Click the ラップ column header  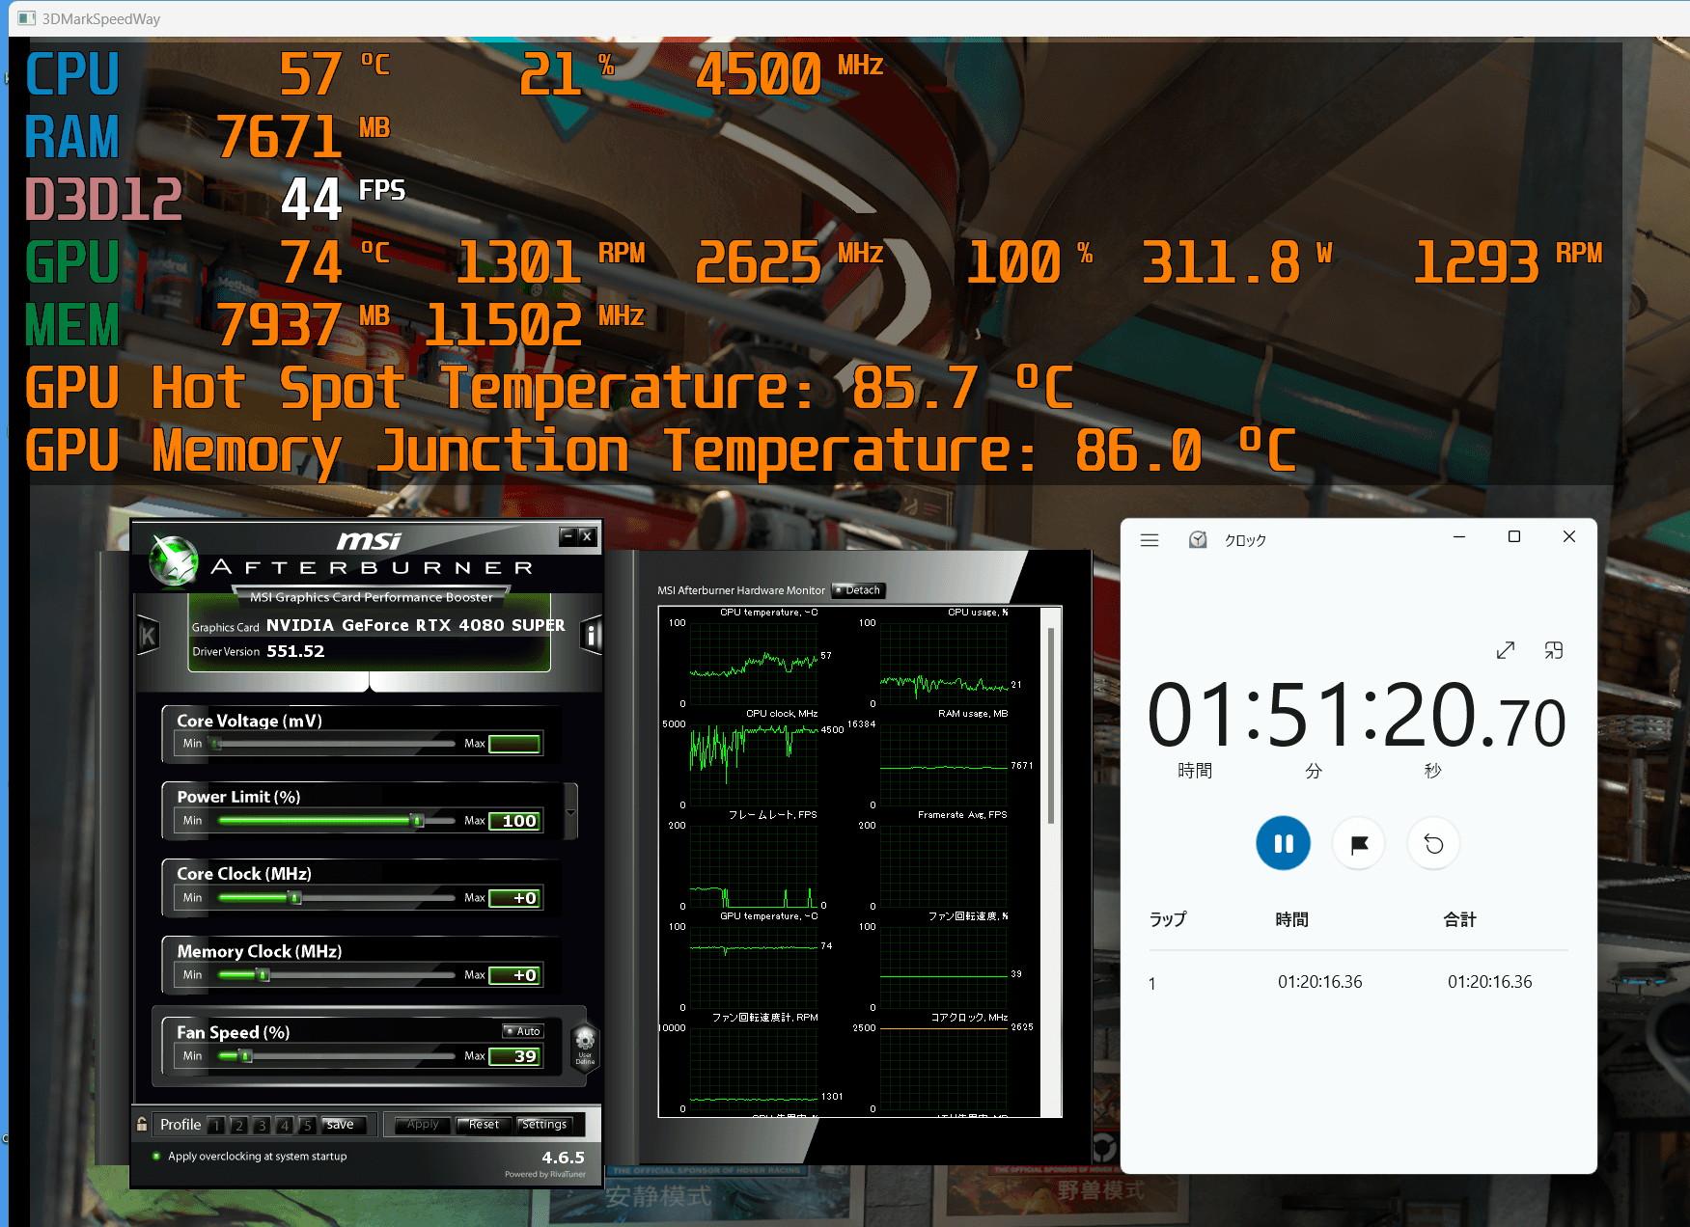pos(1168,919)
